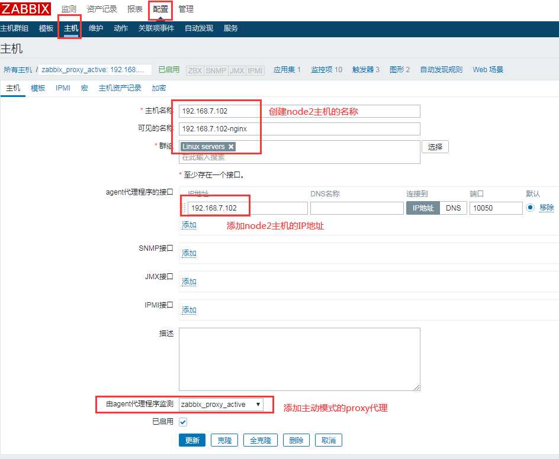The image size is (559, 459).
Task: Click 添加 for JMX接口
Action: pyautogui.click(x=189, y=282)
